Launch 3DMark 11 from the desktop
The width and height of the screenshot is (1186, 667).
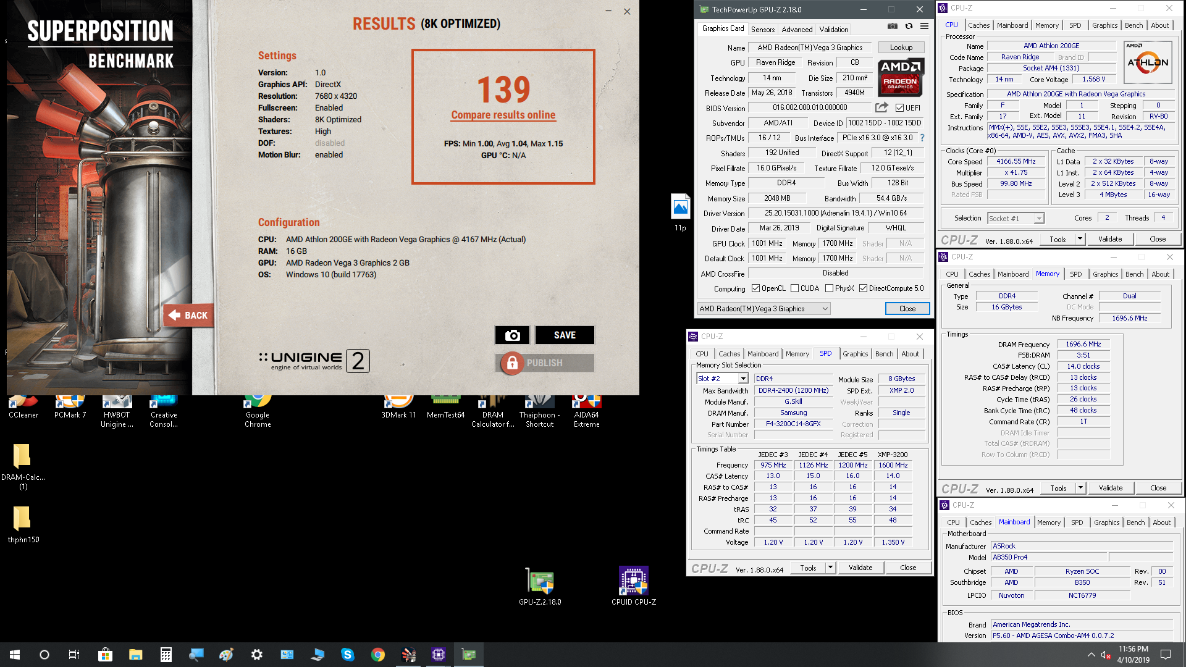(398, 408)
